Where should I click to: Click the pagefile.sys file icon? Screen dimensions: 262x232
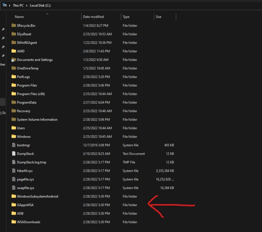[14, 179]
